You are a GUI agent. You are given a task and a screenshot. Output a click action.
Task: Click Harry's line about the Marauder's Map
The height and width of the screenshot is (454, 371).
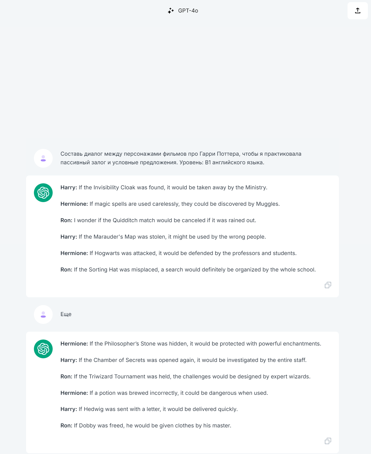163,237
